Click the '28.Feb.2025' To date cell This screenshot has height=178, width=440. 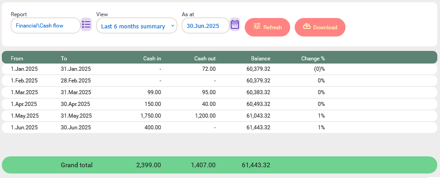pyautogui.click(x=76, y=81)
